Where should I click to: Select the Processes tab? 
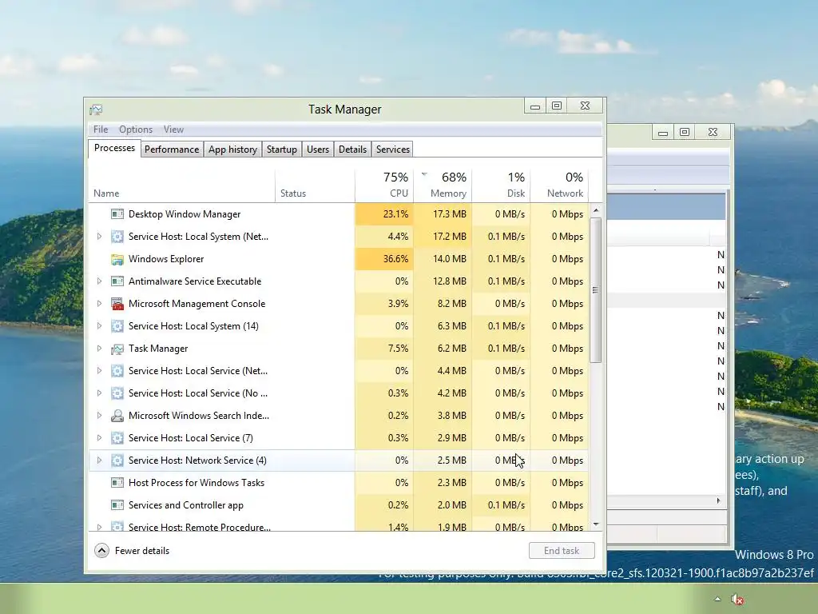point(114,148)
